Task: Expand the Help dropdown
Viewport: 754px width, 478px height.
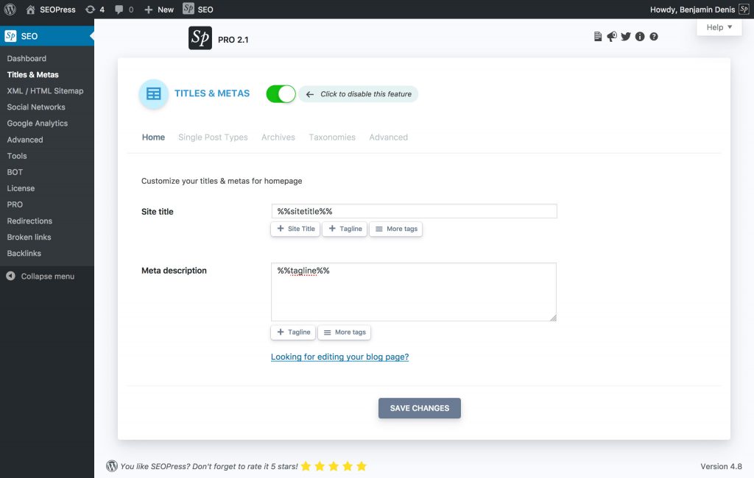Action: [719, 27]
